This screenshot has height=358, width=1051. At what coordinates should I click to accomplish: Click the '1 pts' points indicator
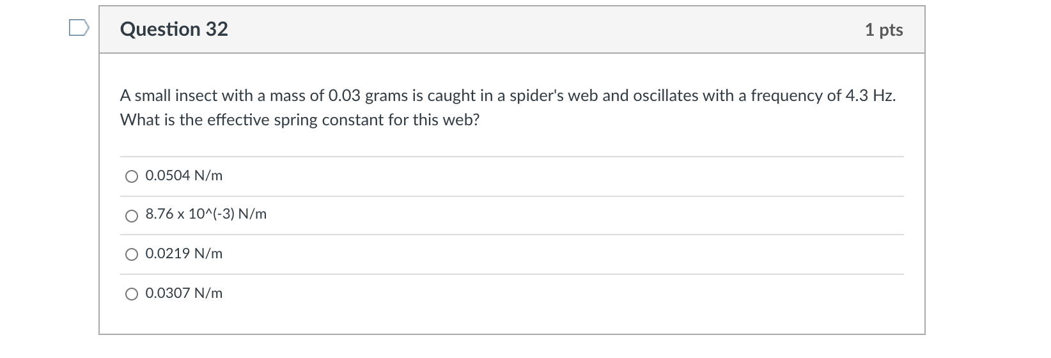click(x=884, y=30)
